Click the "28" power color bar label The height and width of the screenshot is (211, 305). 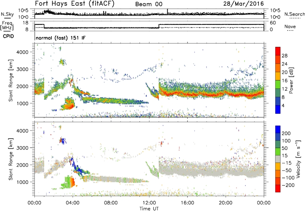pos(284,56)
